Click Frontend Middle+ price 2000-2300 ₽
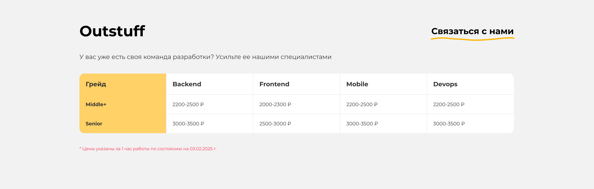 point(275,105)
